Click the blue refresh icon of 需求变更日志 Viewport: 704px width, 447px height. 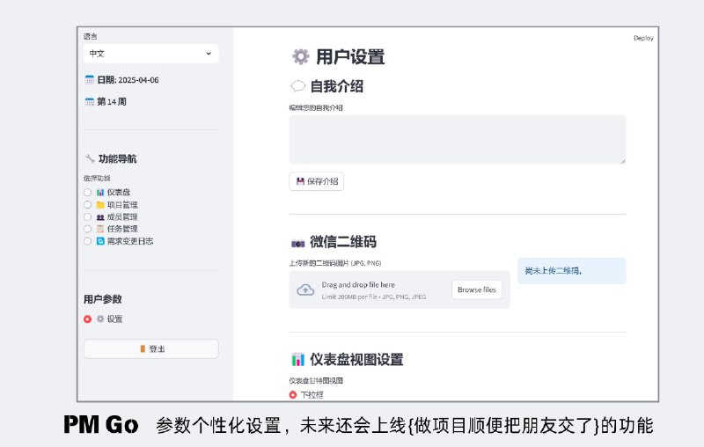100,241
